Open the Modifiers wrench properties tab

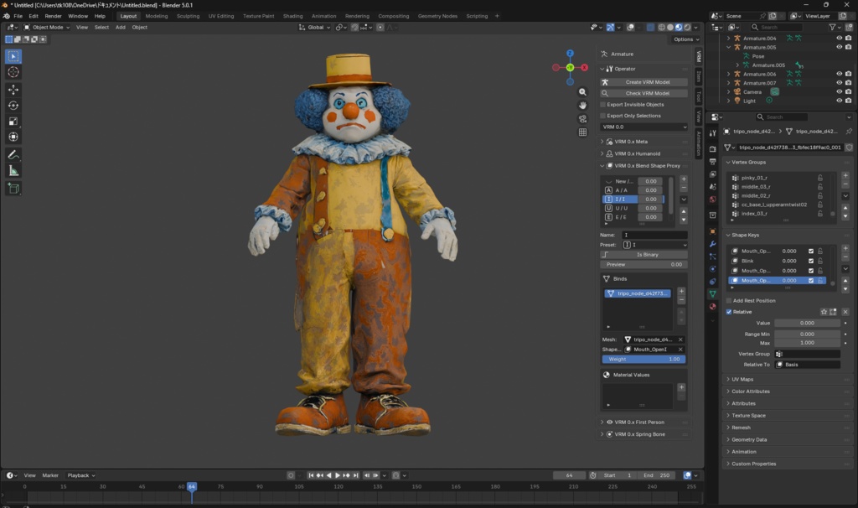tap(712, 244)
